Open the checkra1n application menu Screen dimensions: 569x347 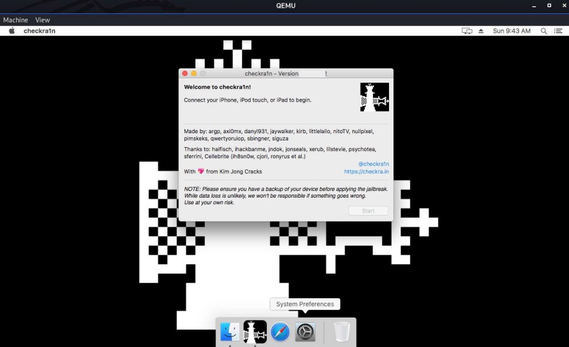point(39,31)
